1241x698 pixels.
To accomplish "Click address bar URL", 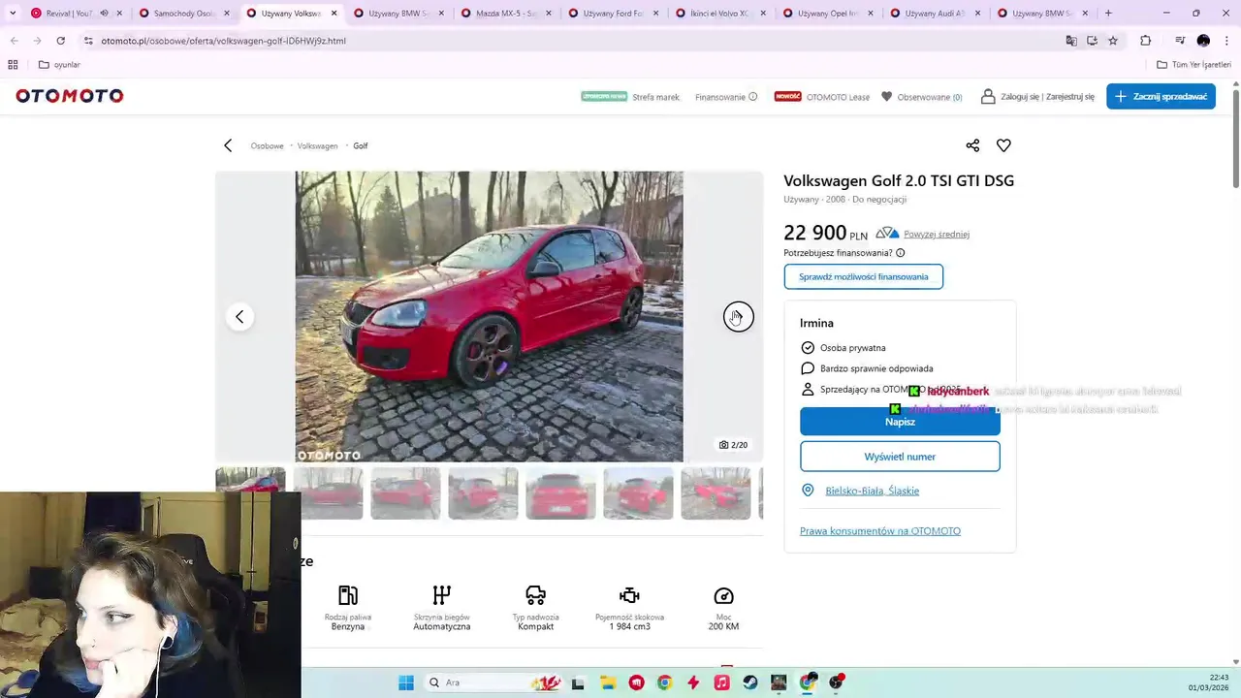I will (223, 41).
